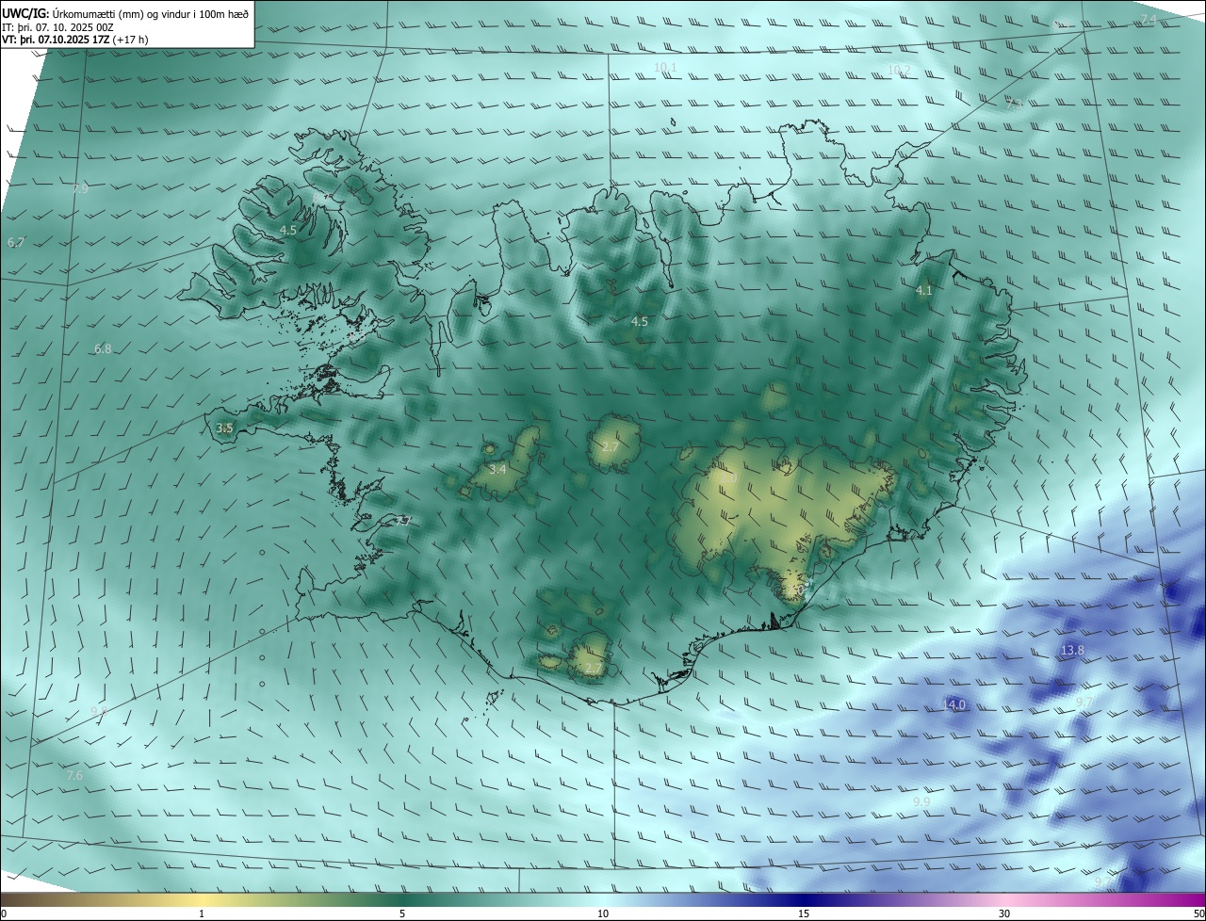Click the 50 tick on the color scale
Image resolution: width=1206 pixels, height=921 pixels.
(1198, 913)
